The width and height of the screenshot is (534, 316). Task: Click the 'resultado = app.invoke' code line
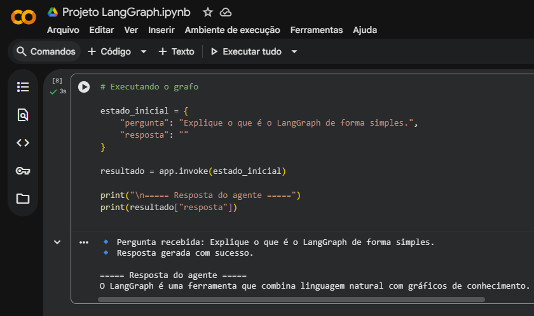click(x=193, y=171)
